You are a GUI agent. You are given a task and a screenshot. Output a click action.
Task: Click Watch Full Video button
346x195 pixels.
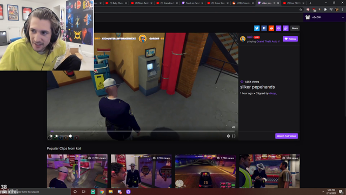click(287, 136)
